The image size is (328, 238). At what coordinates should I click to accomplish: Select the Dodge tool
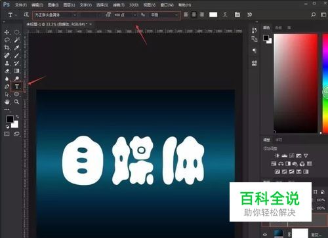[16, 79]
